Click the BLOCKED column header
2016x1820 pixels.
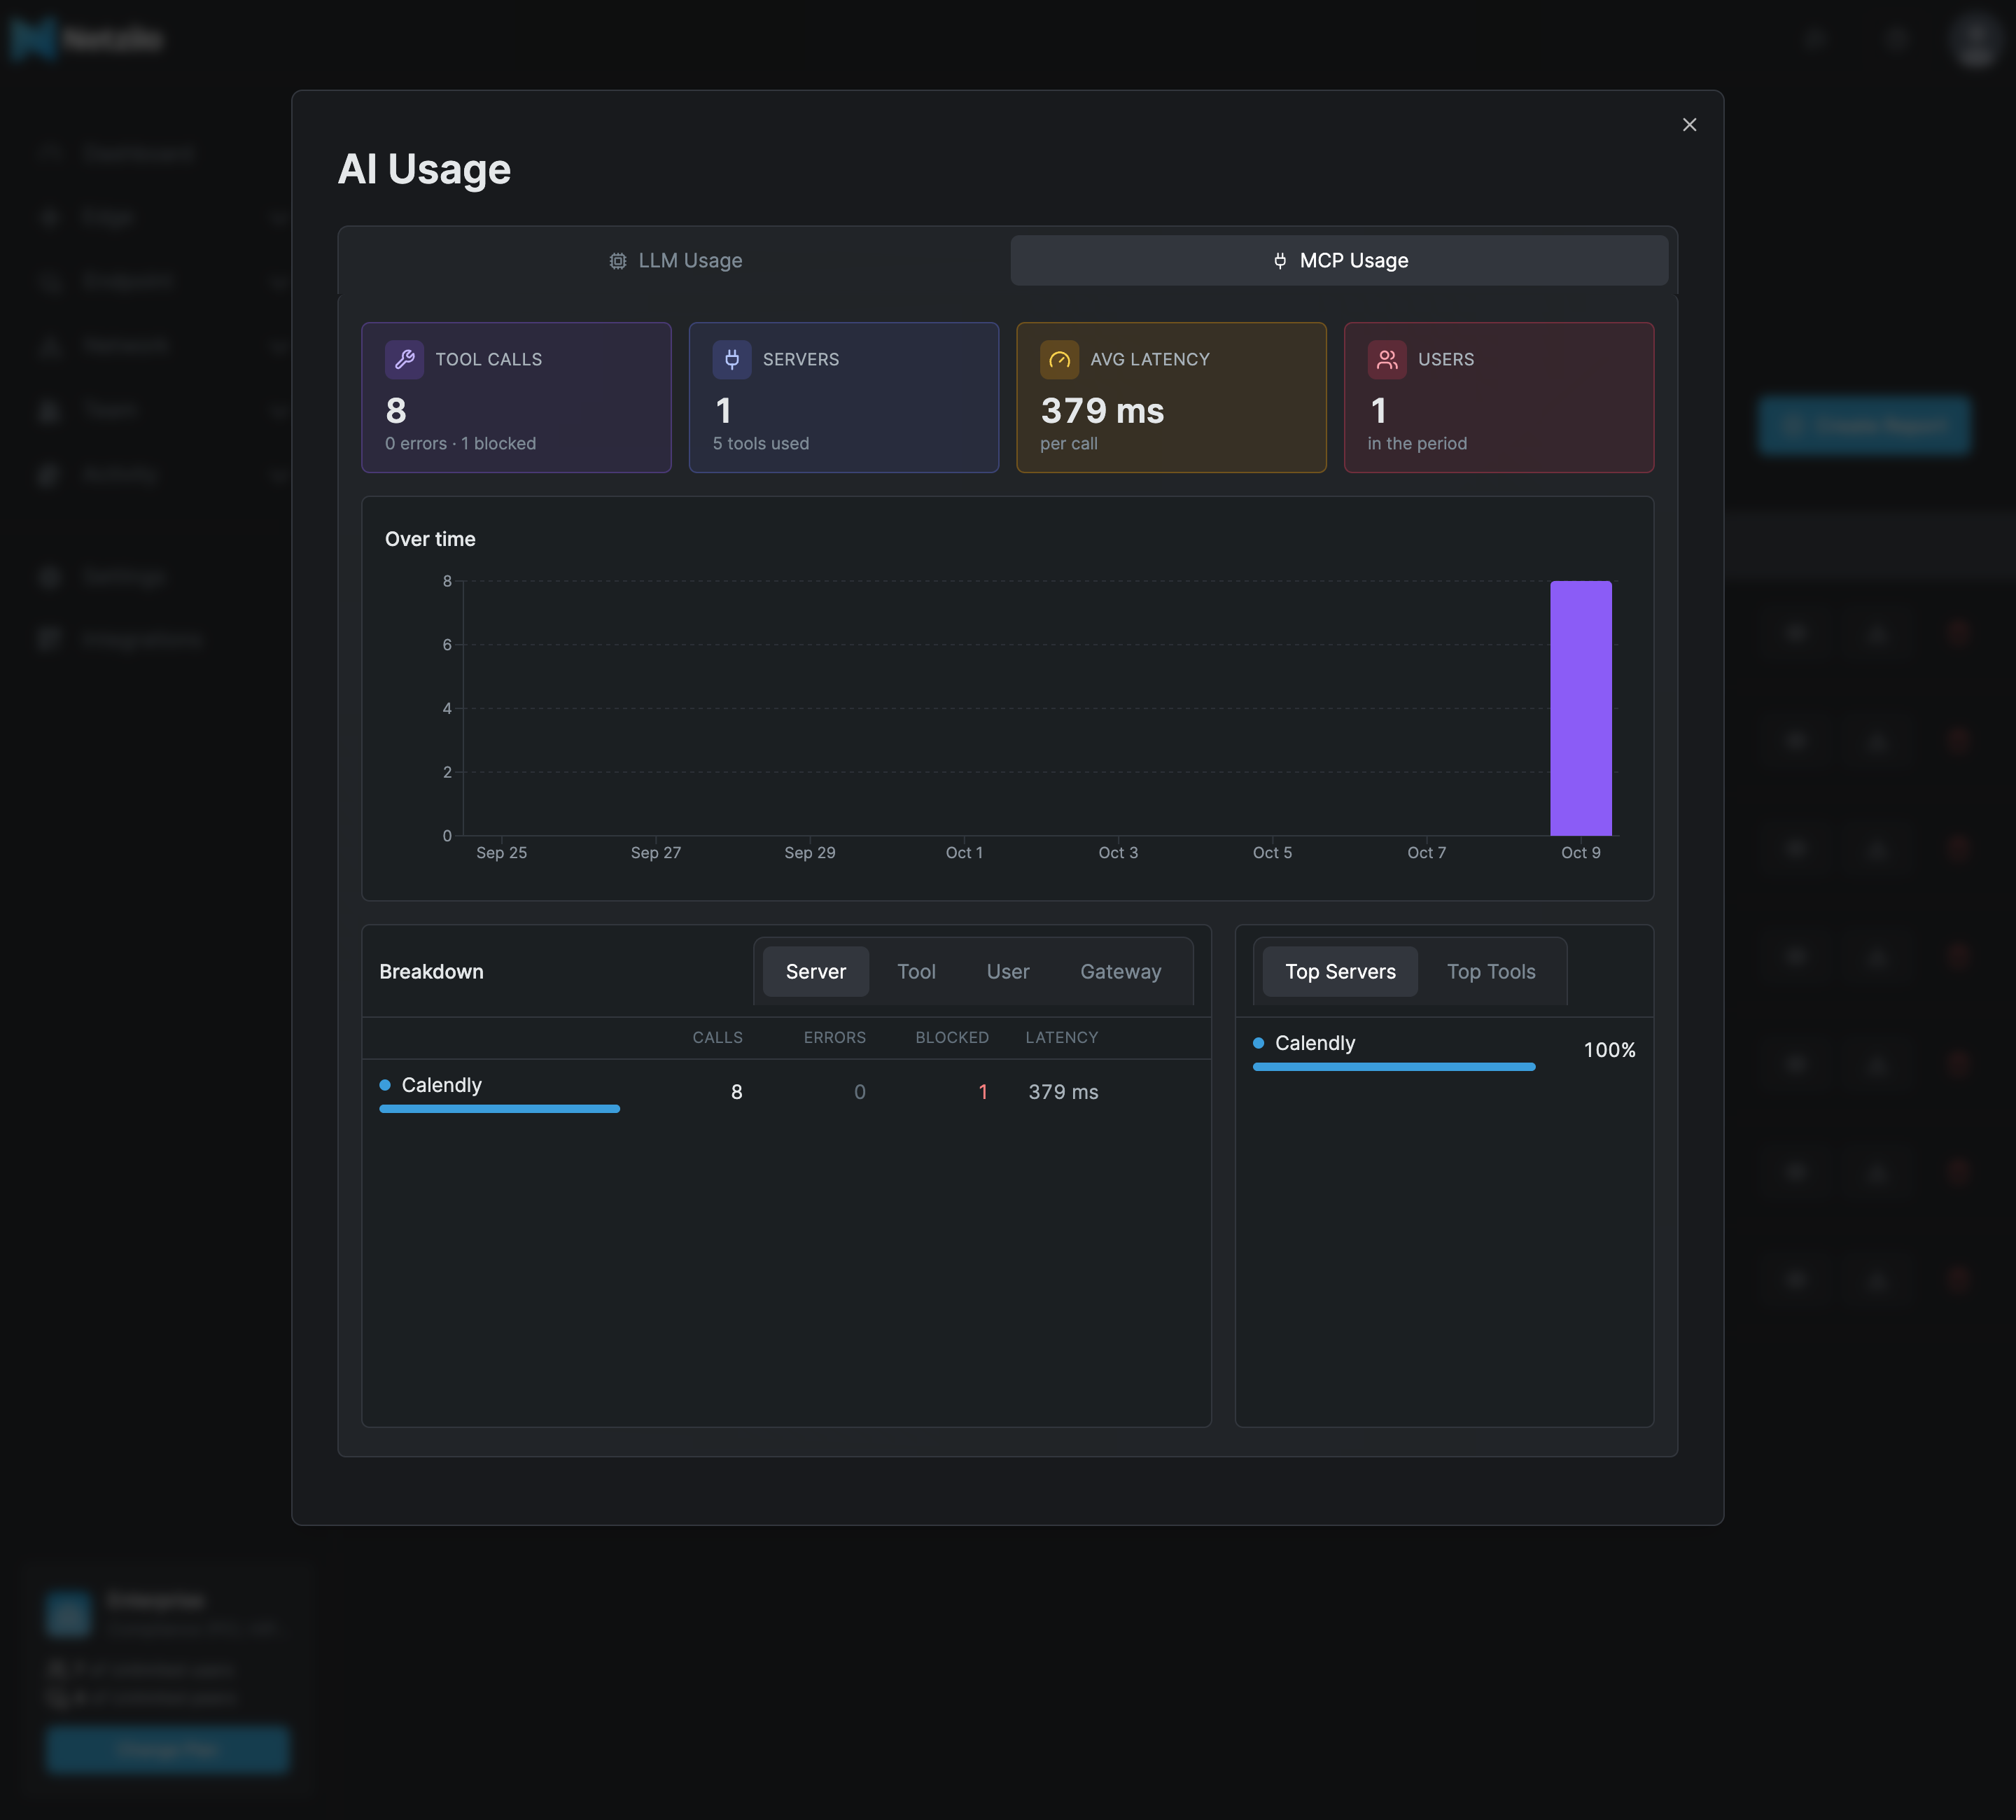952,1037
